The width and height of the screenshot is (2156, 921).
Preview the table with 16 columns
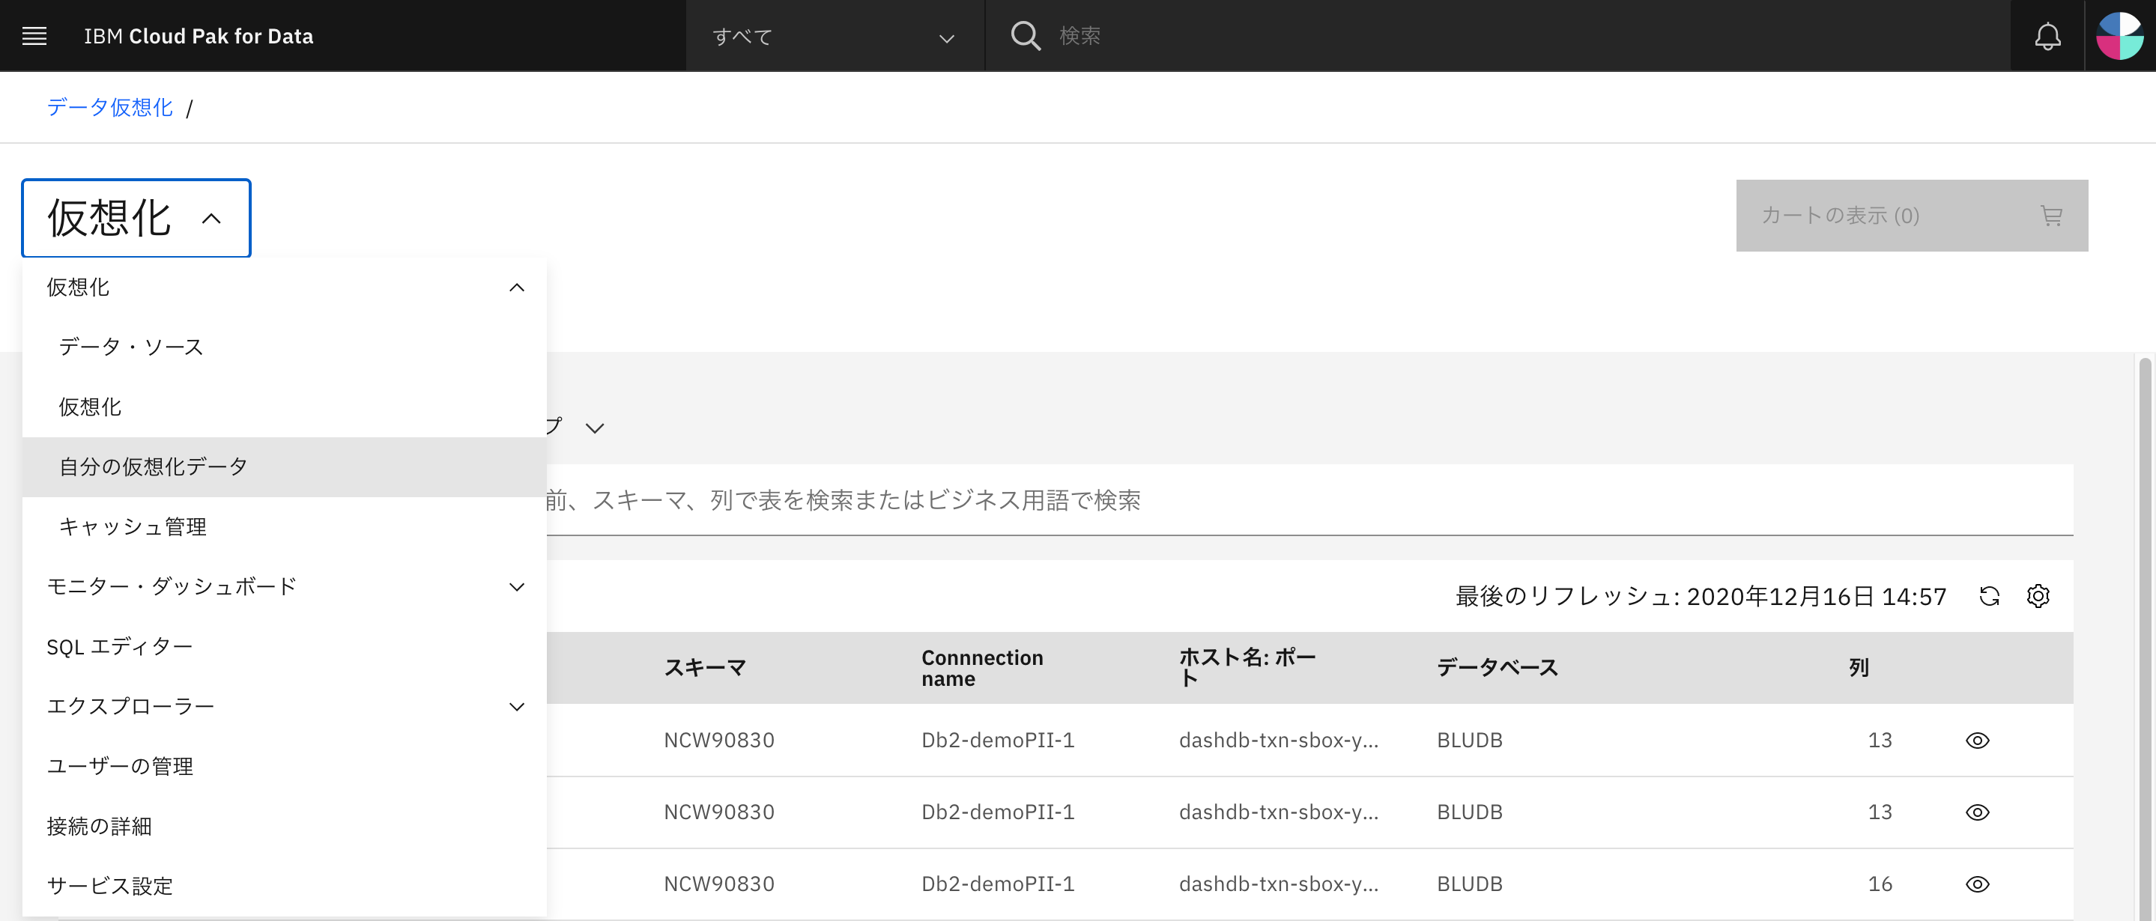(x=1977, y=884)
